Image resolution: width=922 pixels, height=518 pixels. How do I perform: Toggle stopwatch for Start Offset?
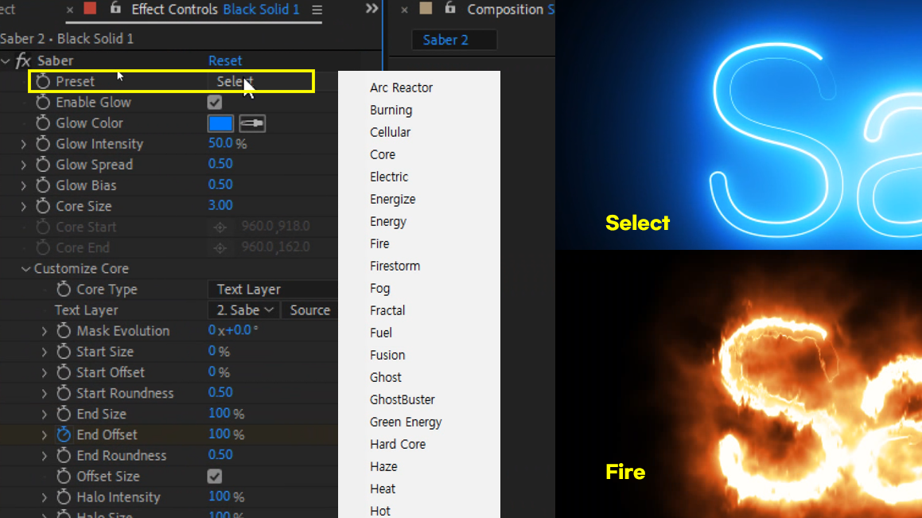click(x=64, y=372)
